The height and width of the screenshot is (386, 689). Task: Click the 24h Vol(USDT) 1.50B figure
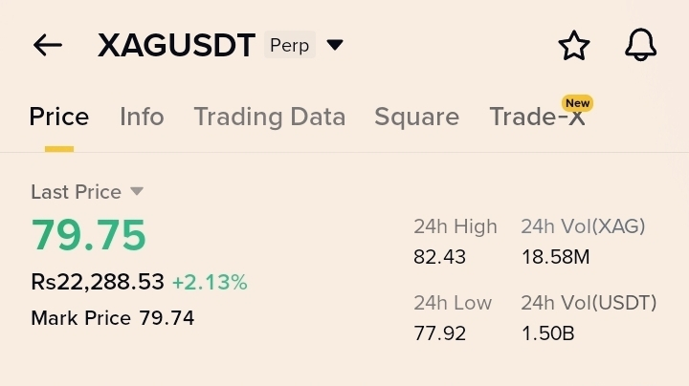[547, 333]
